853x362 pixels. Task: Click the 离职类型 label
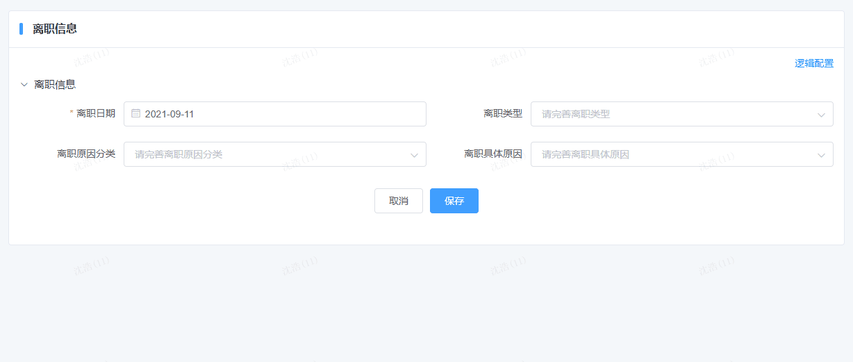pos(503,113)
